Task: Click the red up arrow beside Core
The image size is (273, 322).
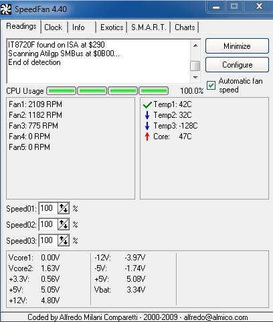Action: point(147,137)
